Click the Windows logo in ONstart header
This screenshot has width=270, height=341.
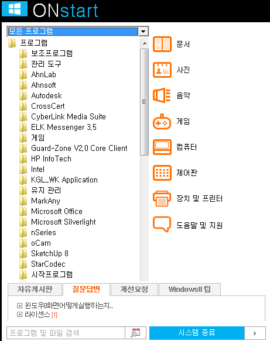(15, 9)
